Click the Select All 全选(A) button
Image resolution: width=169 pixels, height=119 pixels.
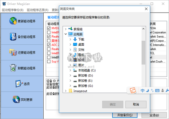point(154,115)
